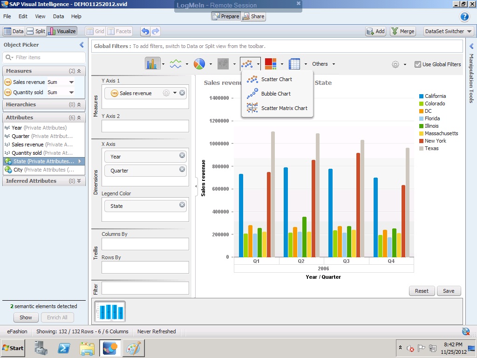Switch to the Share room
477x358 pixels.
[x=253, y=16]
